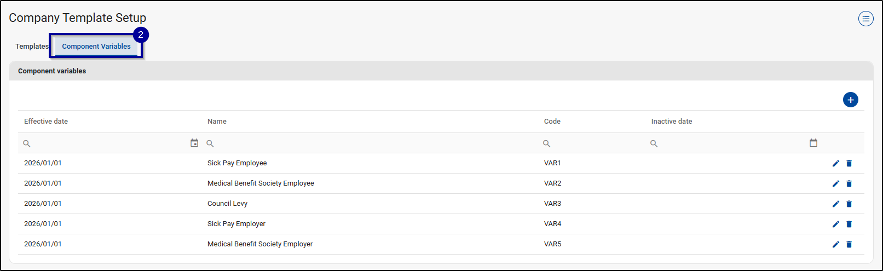Sort by the Effective date column header
This screenshot has height=271, width=883.
pos(46,122)
